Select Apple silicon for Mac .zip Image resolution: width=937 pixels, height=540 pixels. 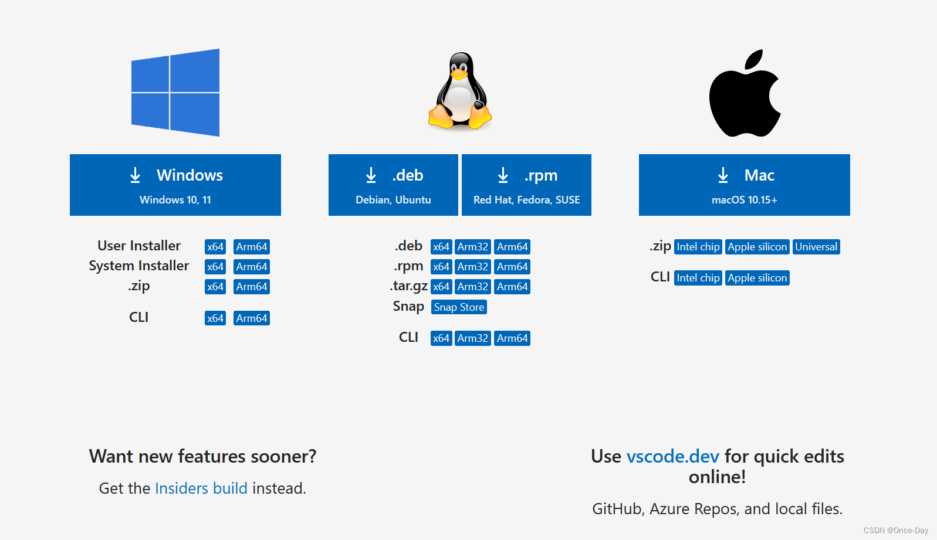757,247
